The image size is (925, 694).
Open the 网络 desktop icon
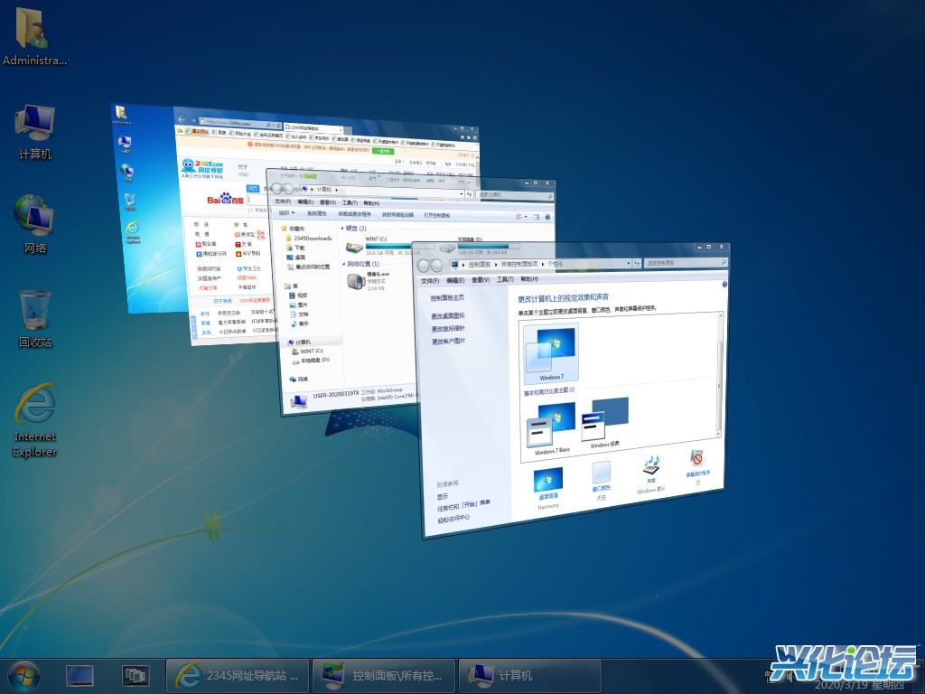tap(35, 224)
